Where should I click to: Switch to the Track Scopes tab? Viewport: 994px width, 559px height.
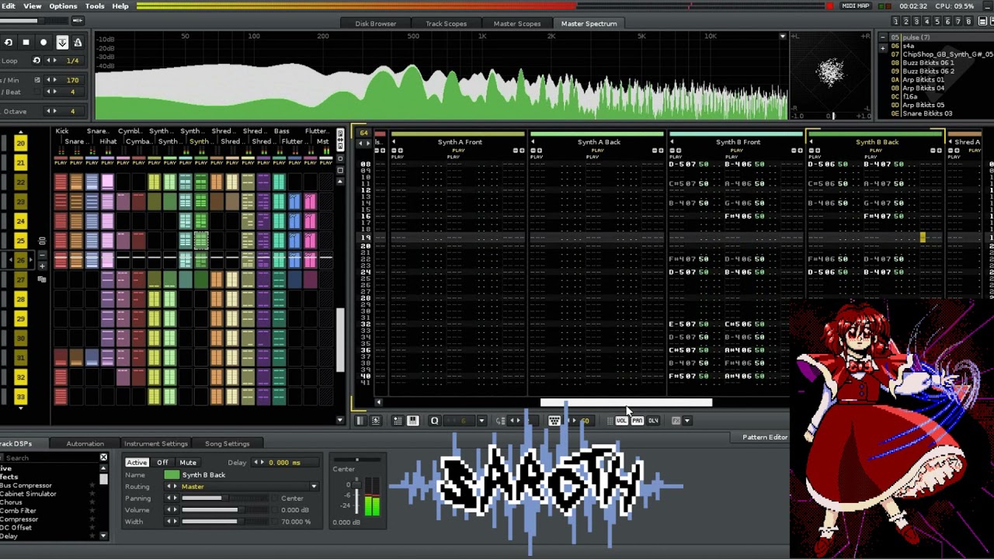[x=446, y=23]
